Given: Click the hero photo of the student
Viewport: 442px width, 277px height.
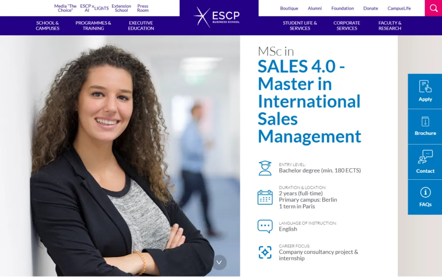Looking at the screenshot, I should point(120,156).
